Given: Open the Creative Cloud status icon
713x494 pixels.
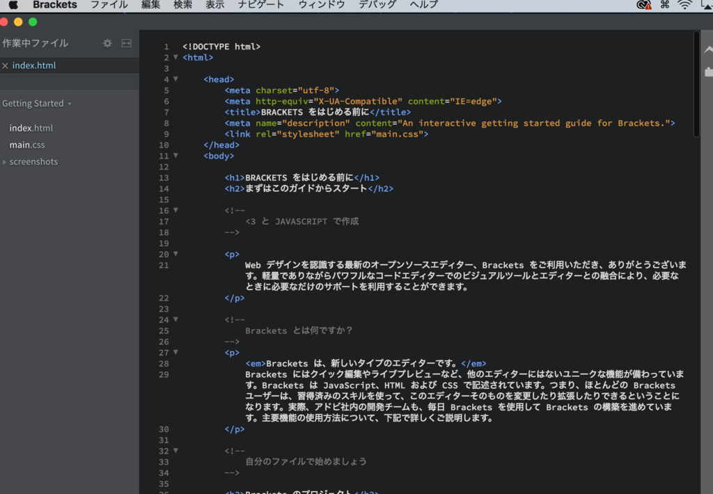Looking at the screenshot, I should [644, 5].
